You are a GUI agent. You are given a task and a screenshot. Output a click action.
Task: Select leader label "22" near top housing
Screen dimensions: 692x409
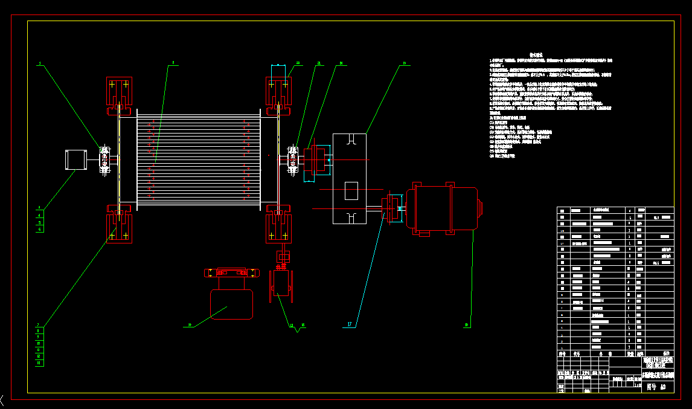(x=298, y=63)
